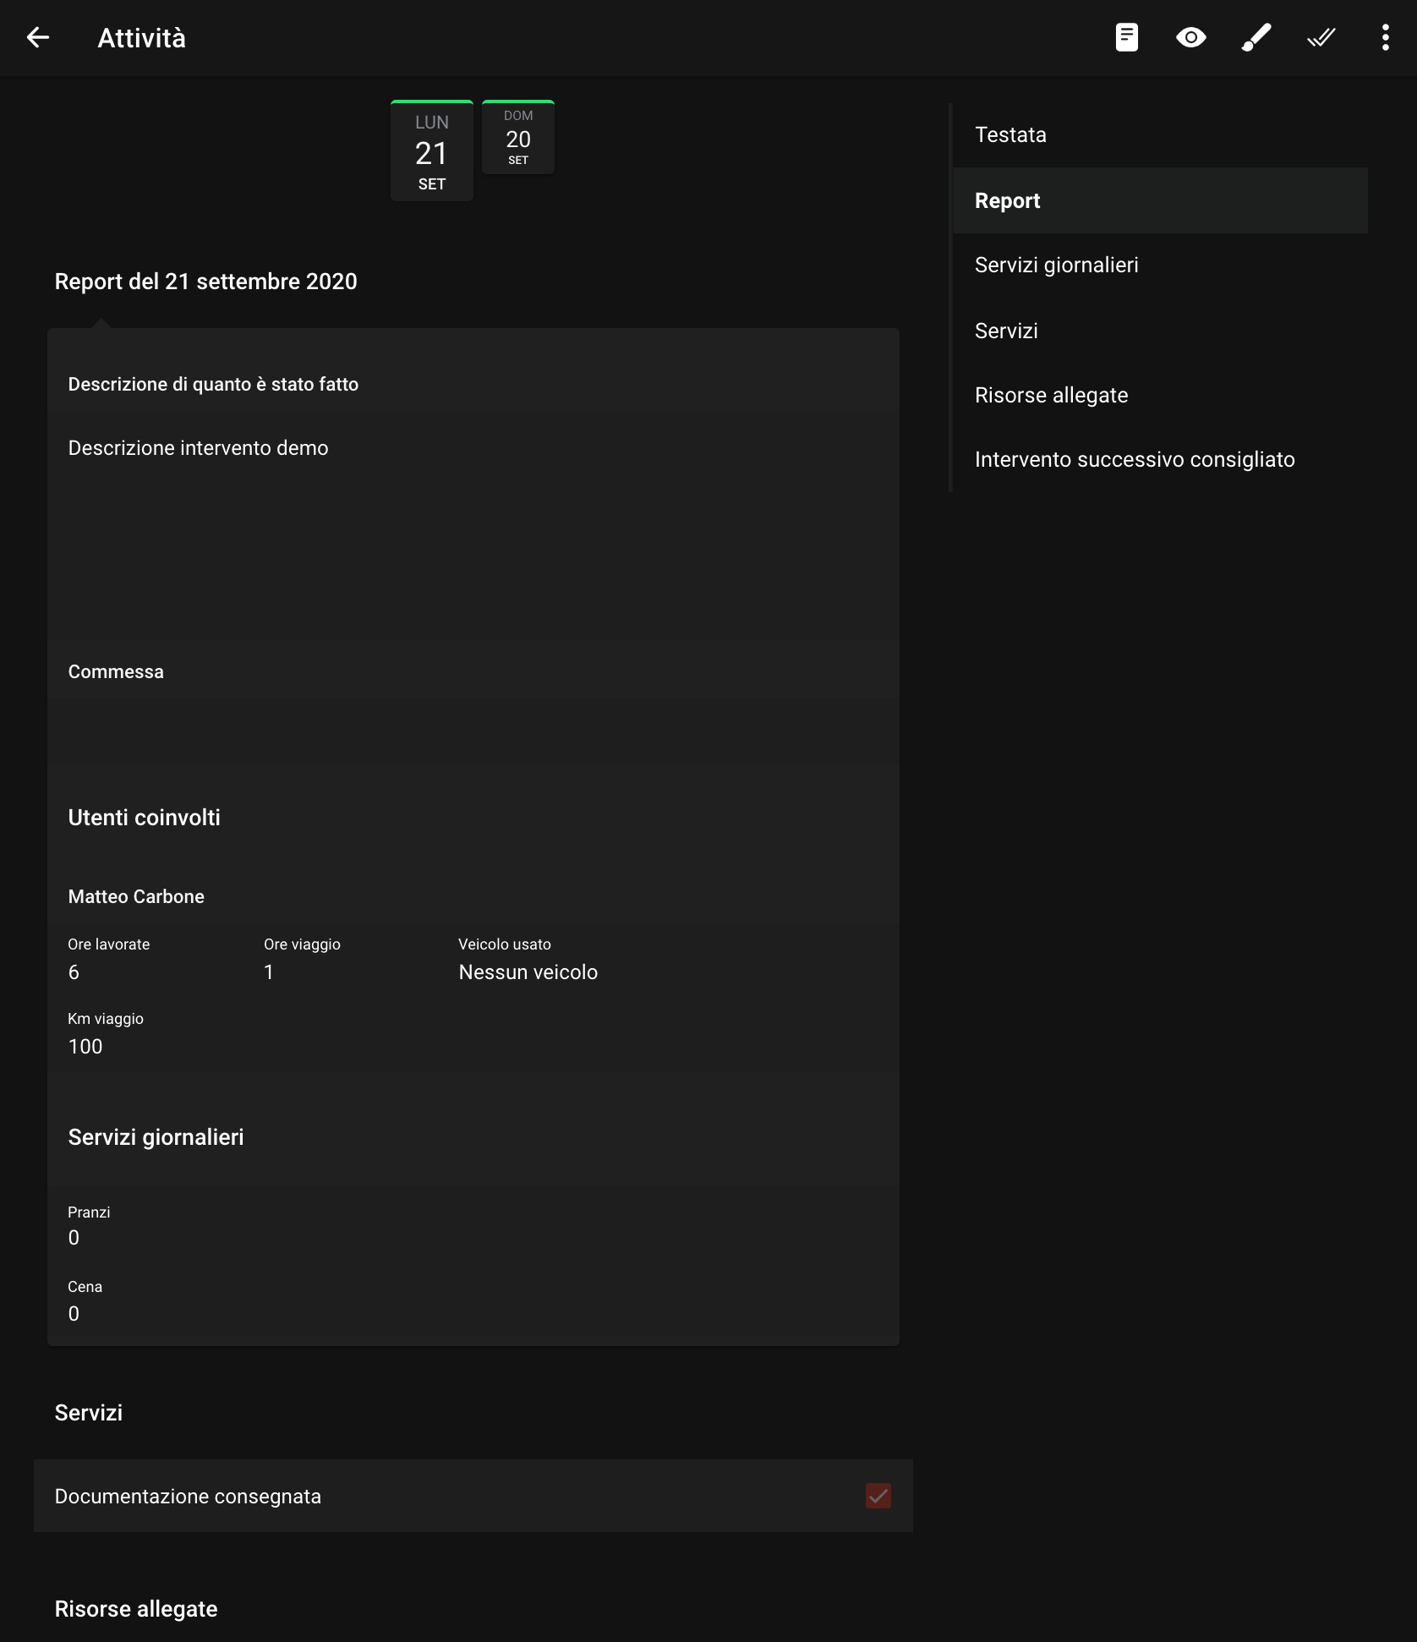Jump to Testata section in sidebar
This screenshot has width=1417, height=1642.
pos(1160,135)
